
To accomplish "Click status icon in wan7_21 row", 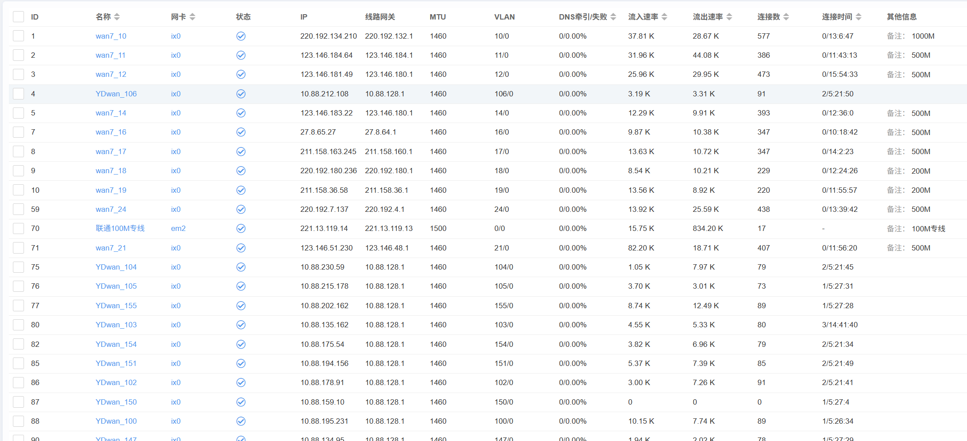I will click(241, 248).
